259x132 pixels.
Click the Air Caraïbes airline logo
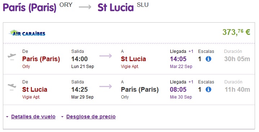[27, 33]
